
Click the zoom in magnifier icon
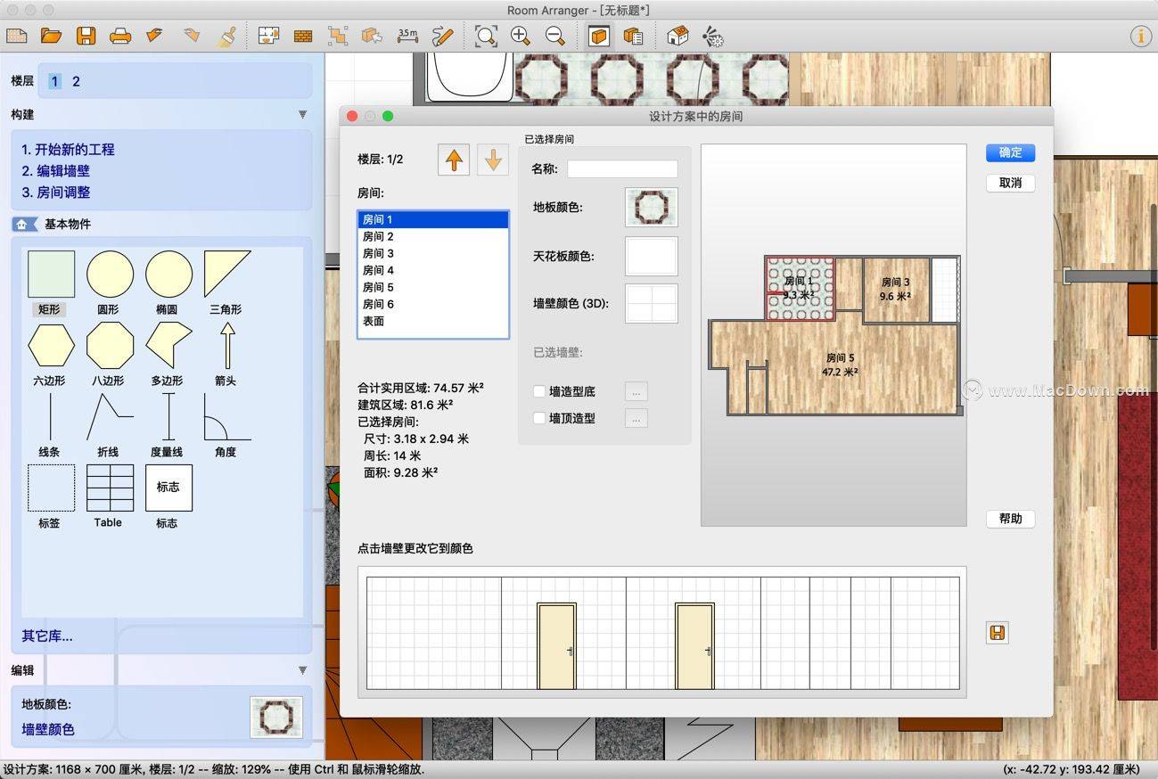[x=521, y=36]
